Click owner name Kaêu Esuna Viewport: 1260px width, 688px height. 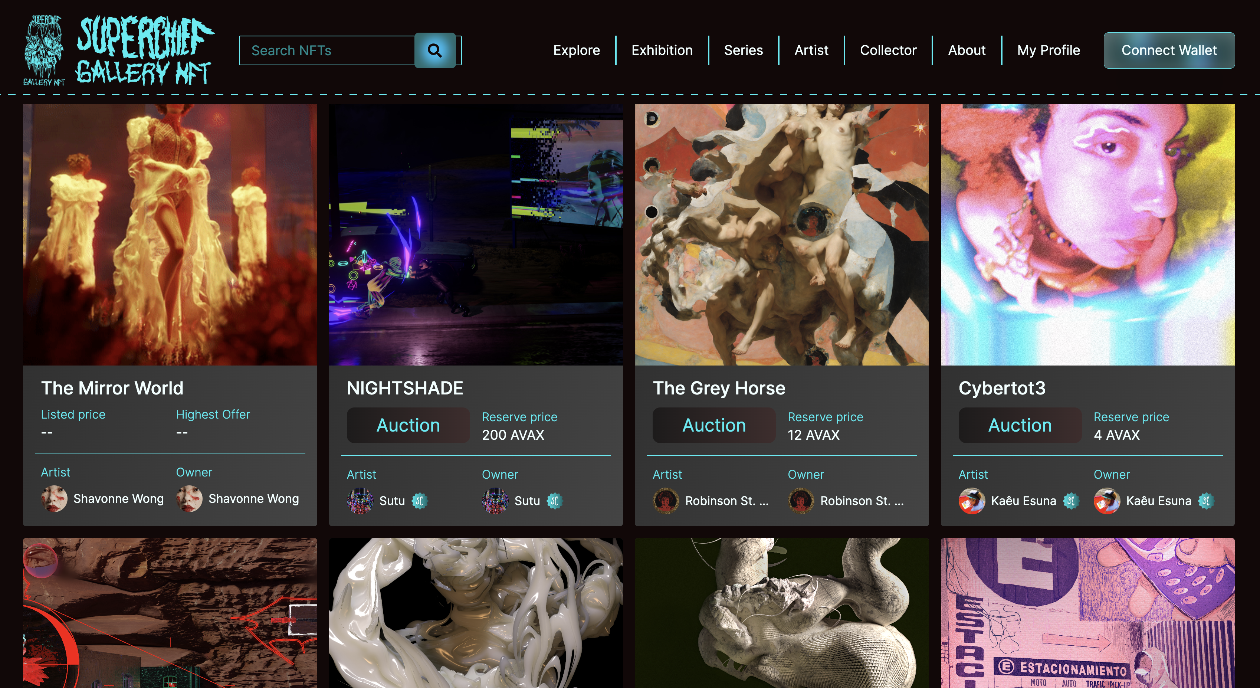coord(1158,501)
